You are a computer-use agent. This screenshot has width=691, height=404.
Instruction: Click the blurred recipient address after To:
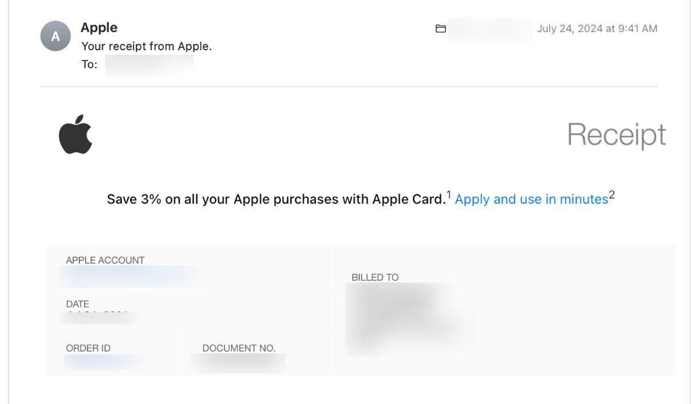click(149, 64)
